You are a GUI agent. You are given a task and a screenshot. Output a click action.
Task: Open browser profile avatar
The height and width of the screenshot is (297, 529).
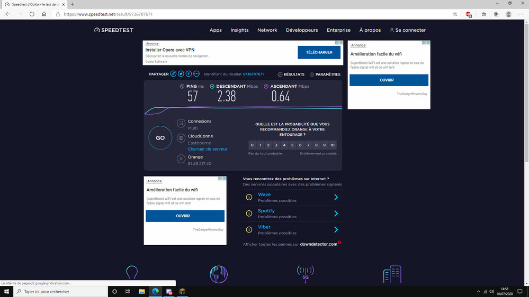(508, 14)
